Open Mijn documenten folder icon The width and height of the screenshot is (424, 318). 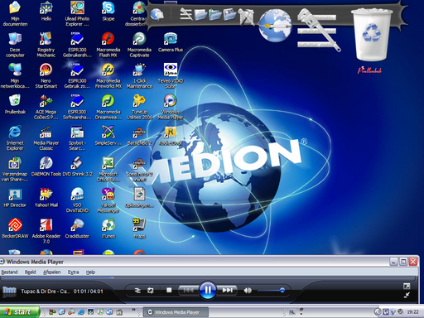point(15,14)
